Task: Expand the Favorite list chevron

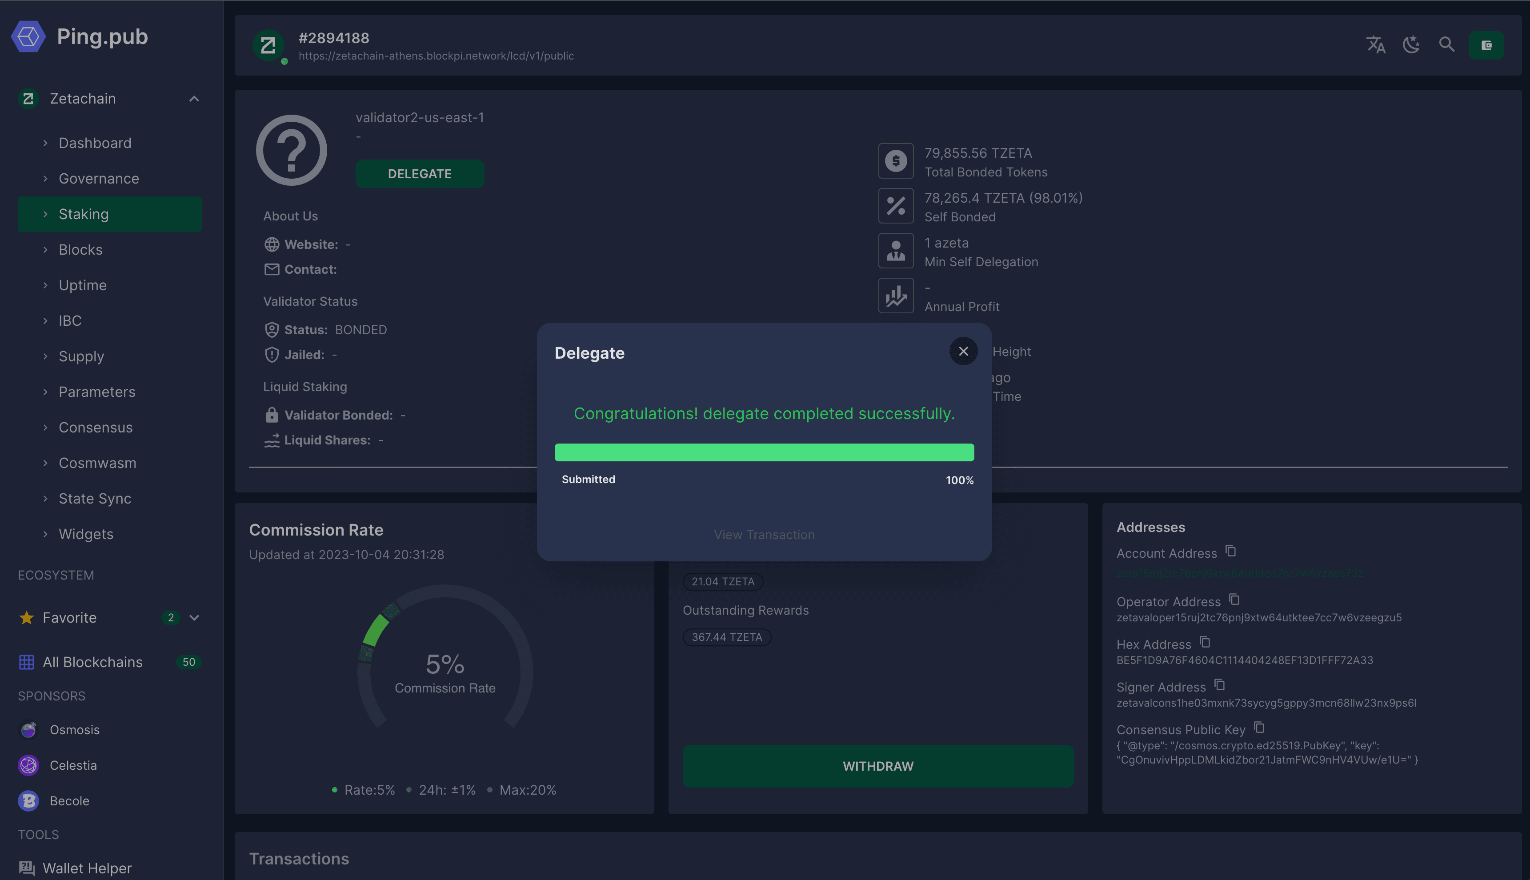Action: (x=194, y=618)
